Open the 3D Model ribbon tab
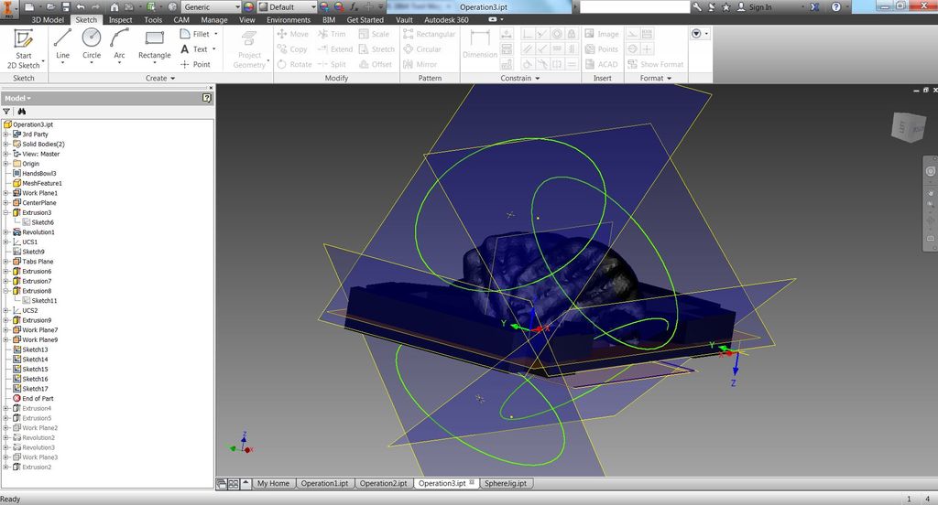Image resolution: width=938 pixels, height=505 pixels. (48, 20)
